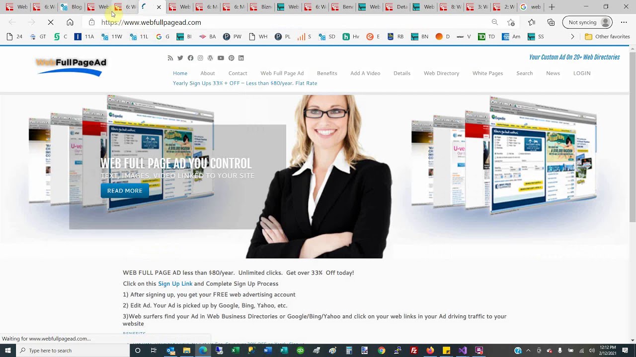Screen dimensions: 636x357
Task: Stop loading the page
Action: [51, 22]
